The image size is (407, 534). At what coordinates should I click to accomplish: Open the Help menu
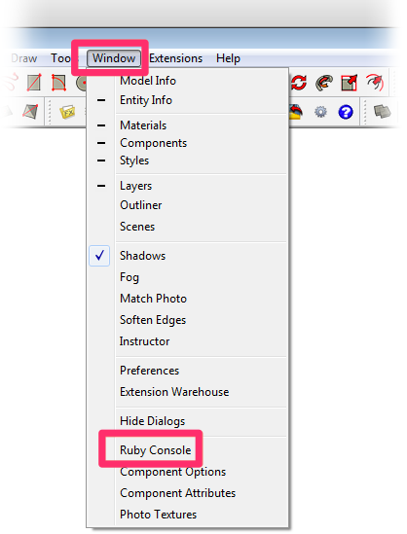228,58
